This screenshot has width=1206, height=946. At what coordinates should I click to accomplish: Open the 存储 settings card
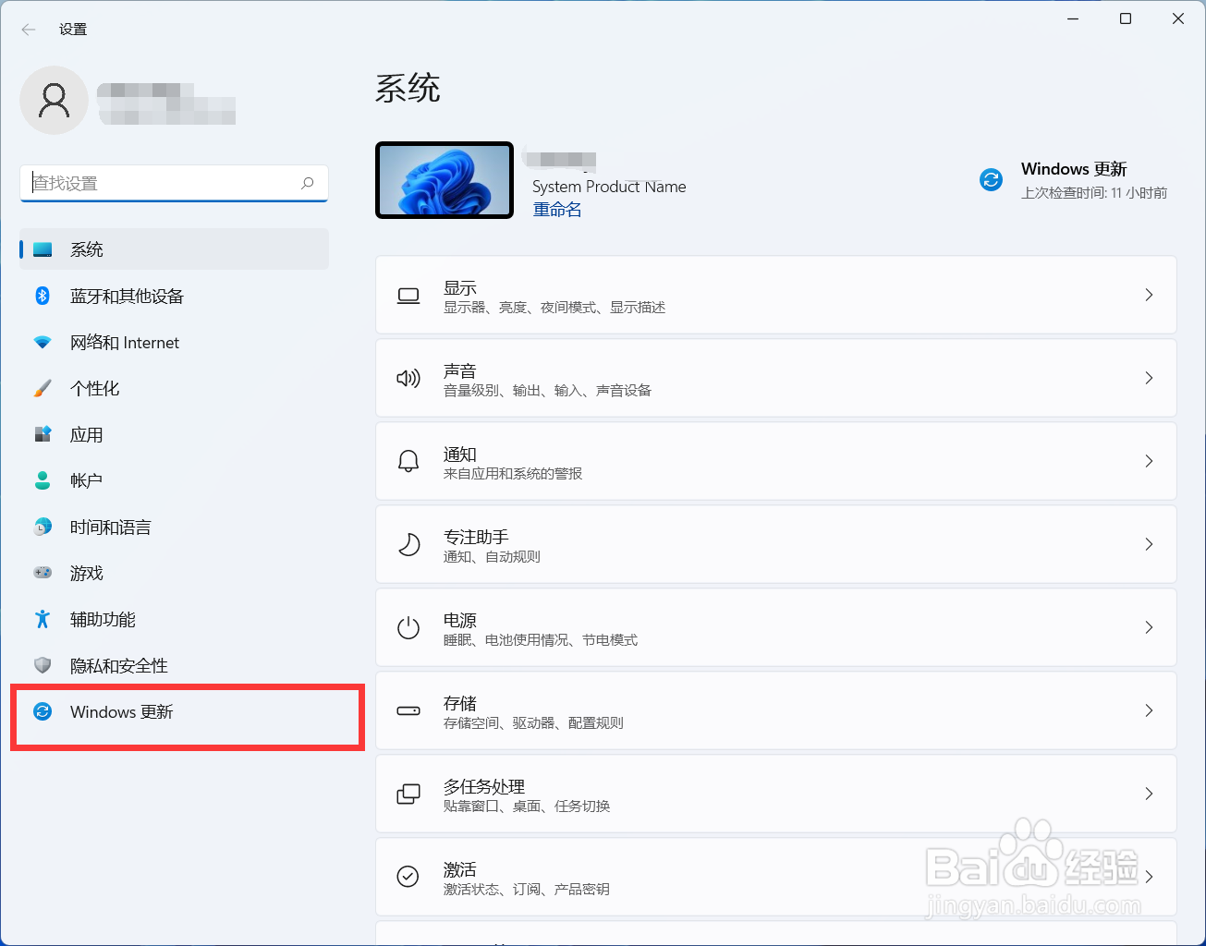776,710
